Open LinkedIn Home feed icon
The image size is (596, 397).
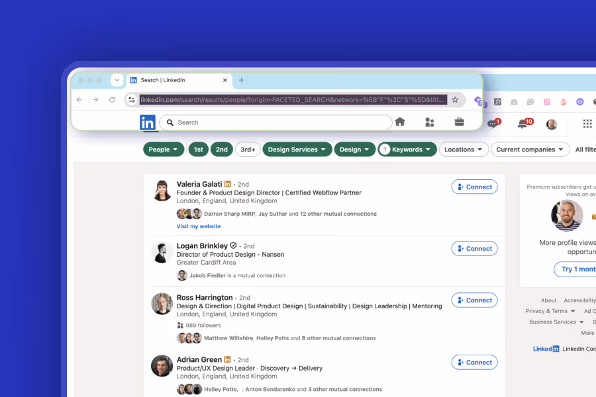400,122
